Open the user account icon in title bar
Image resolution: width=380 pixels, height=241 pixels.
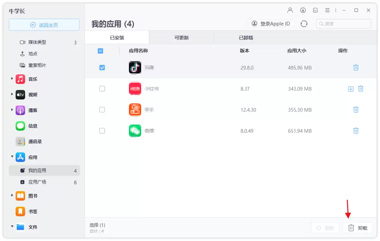click(x=290, y=10)
